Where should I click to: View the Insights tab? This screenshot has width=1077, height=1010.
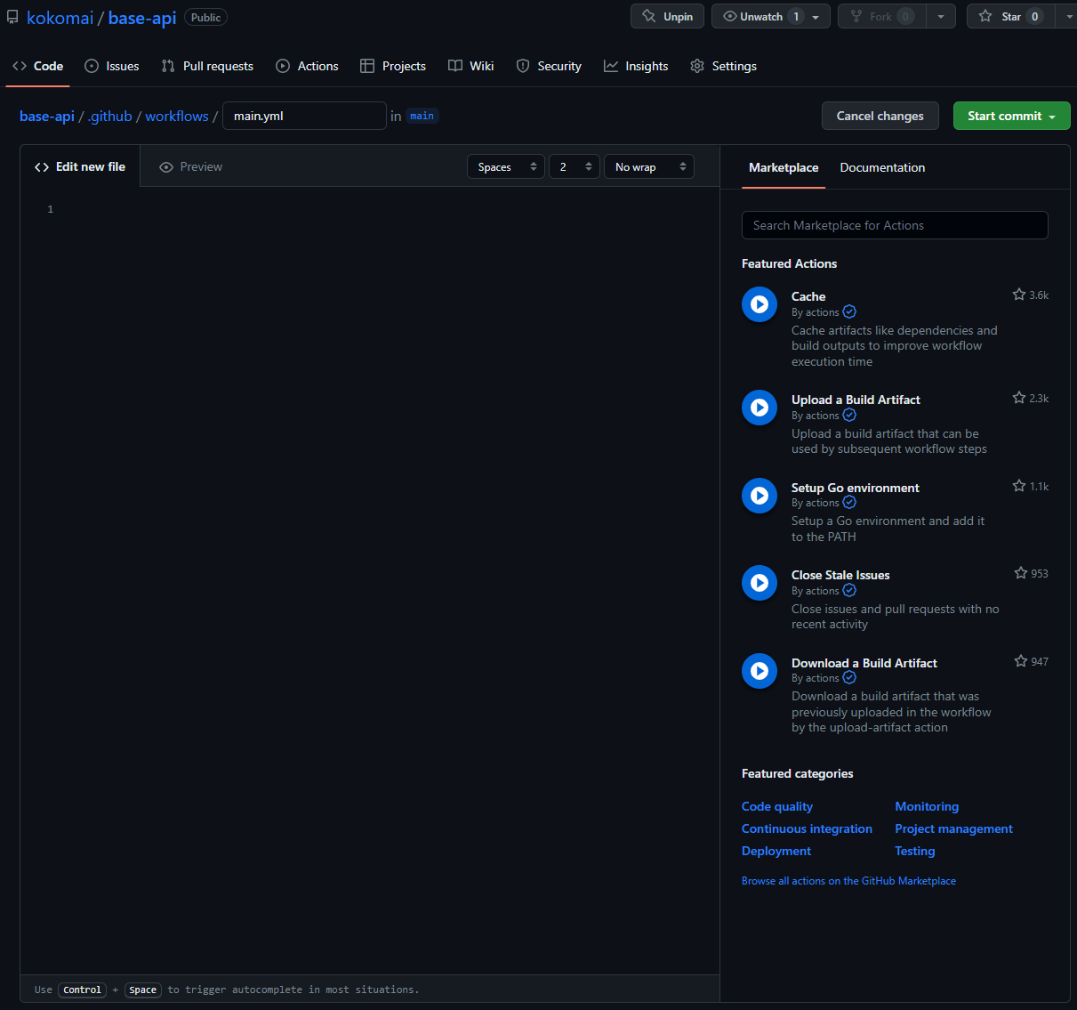[636, 66]
